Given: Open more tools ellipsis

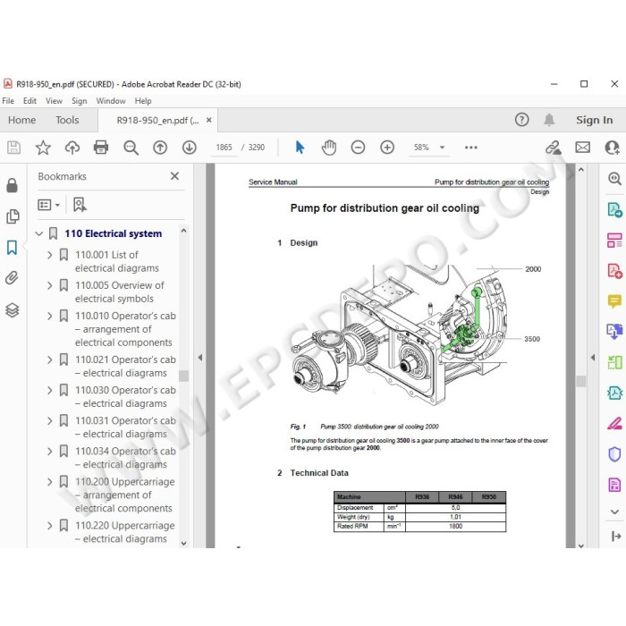Looking at the screenshot, I should (471, 148).
